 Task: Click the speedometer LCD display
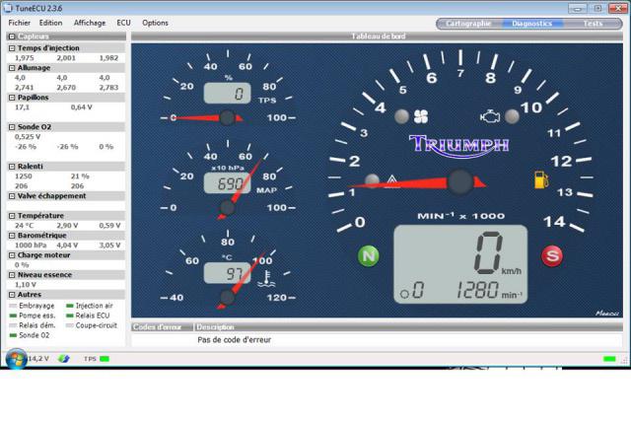click(x=460, y=264)
